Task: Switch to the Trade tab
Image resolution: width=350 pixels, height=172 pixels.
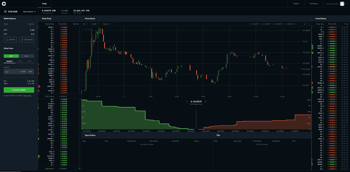Action: (x=44, y=4)
